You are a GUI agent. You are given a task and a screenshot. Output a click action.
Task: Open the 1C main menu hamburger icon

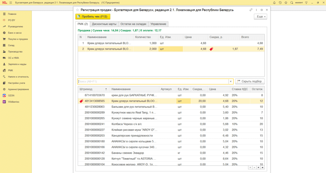tap(11, 3)
